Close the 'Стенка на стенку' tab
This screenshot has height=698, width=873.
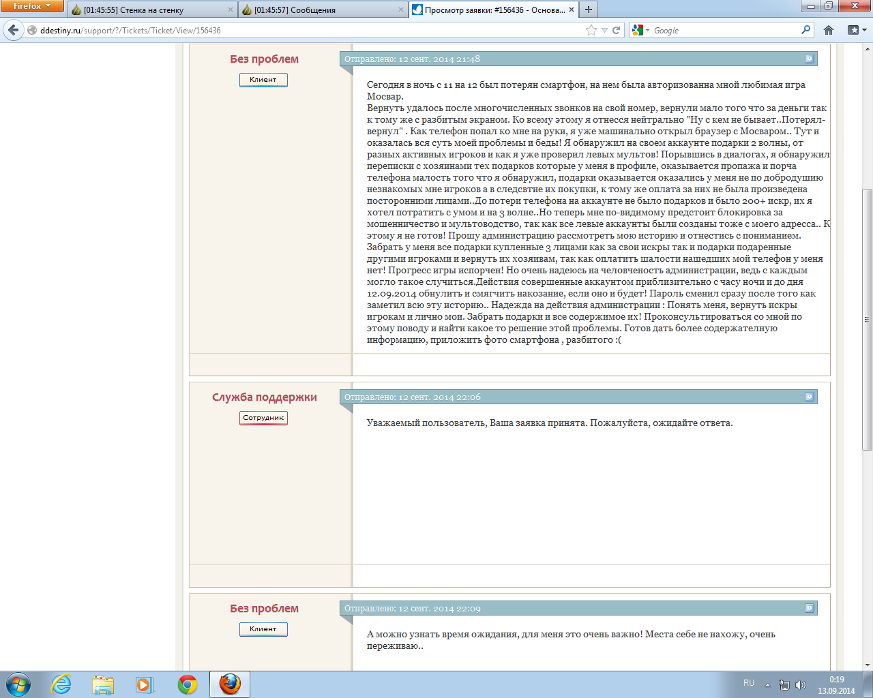coord(231,10)
